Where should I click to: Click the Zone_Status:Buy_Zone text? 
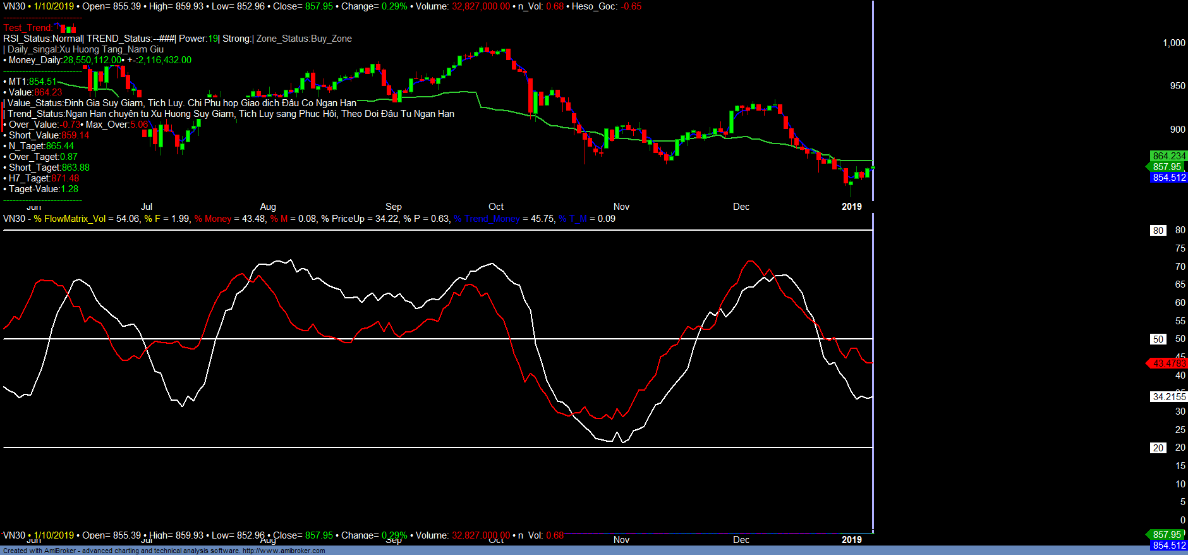coord(304,39)
